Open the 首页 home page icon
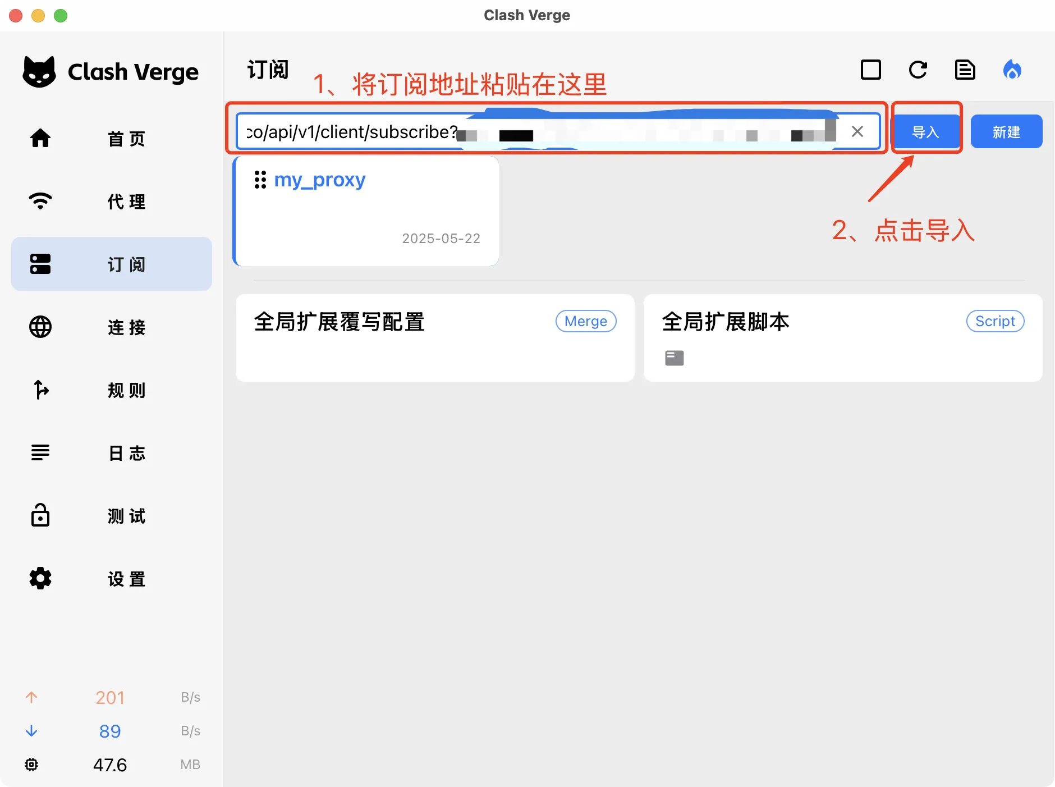 click(x=40, y=138)
